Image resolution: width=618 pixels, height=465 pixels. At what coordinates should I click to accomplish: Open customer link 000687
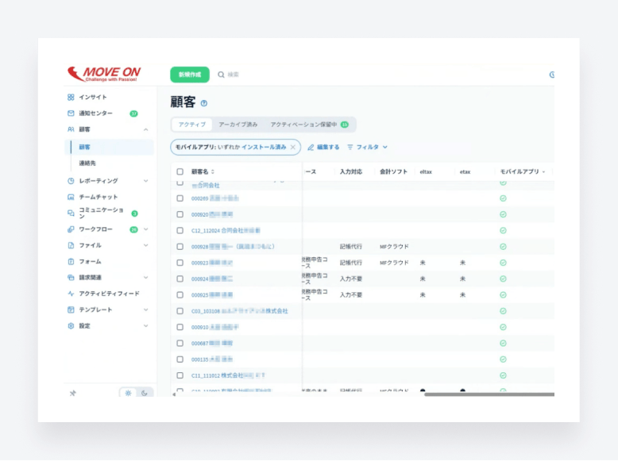212,344
